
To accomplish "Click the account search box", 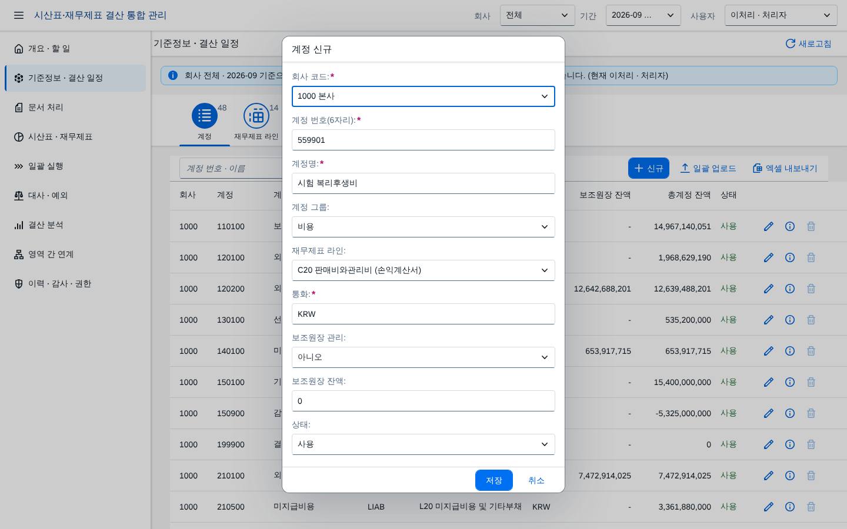I will (x=231, y=168).
